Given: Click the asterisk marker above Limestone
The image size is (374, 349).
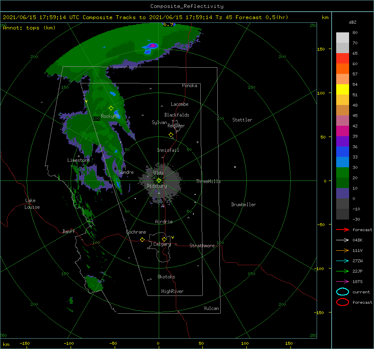Looking at the screenshot, I should [x=79, y=156].
